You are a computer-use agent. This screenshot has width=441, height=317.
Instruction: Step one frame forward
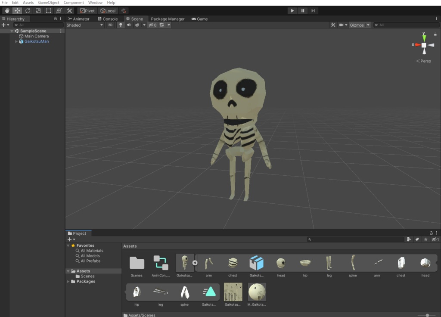[313, 11]
